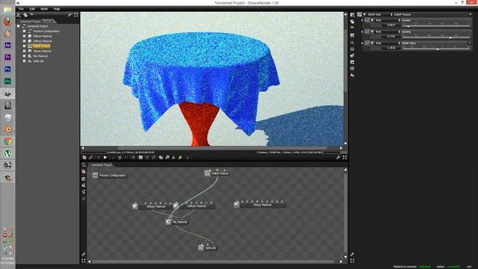The width and height of the screenshot is (478, 269).
Task: Select the Preview Configuration node in graph
Action: point(110,176)
